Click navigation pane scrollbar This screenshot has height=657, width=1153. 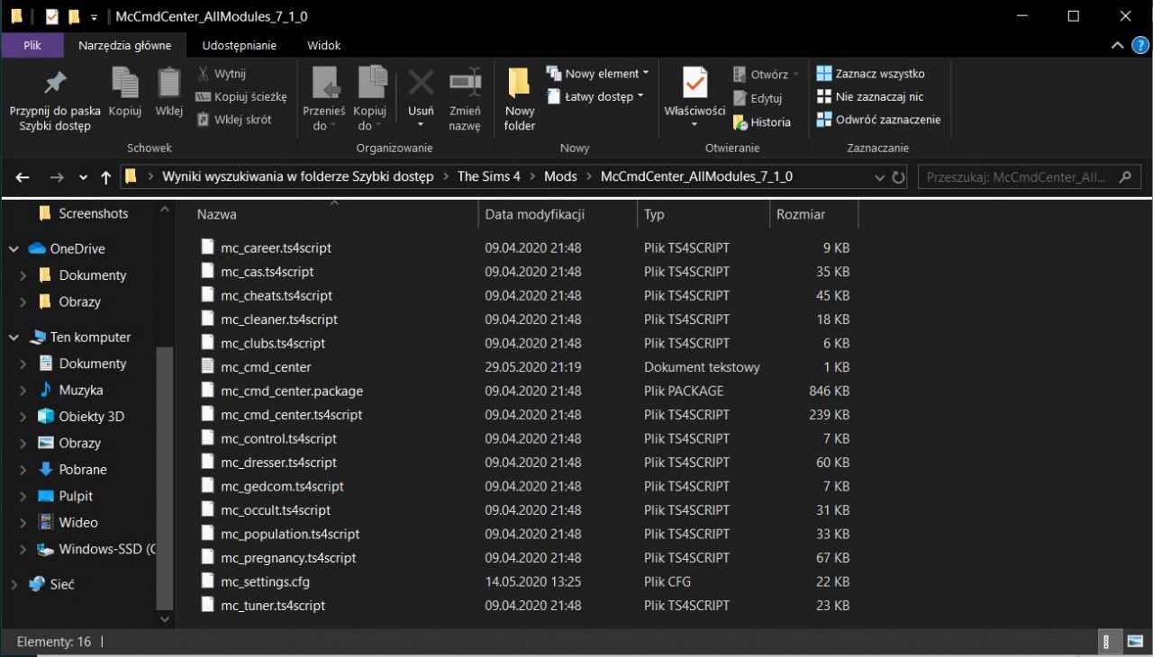tap(165, 477)
